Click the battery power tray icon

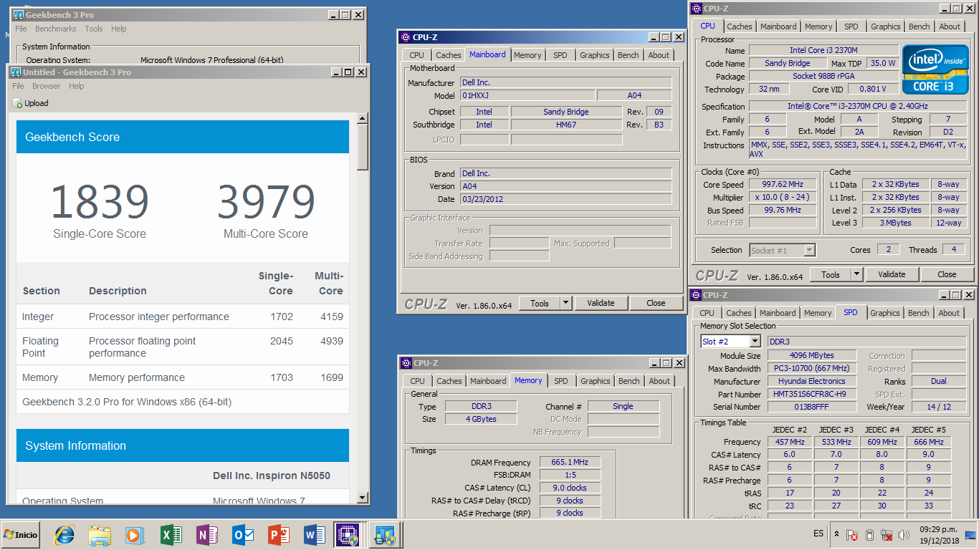point(869,535)
